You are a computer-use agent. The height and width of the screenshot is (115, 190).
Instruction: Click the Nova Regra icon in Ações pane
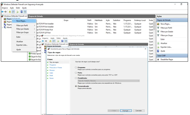coord(158,24)
